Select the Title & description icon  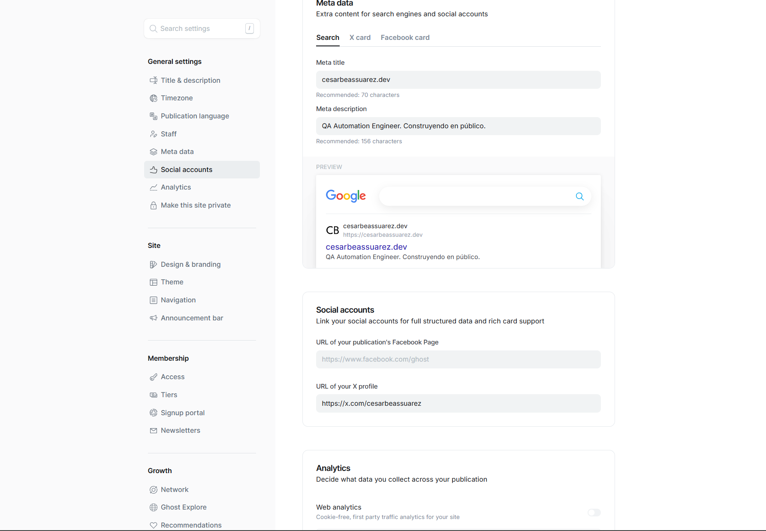pos(154,80)
